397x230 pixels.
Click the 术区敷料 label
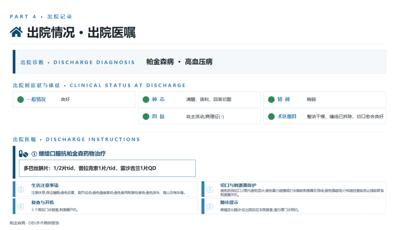pyautogui.click(x=287, y=117)
